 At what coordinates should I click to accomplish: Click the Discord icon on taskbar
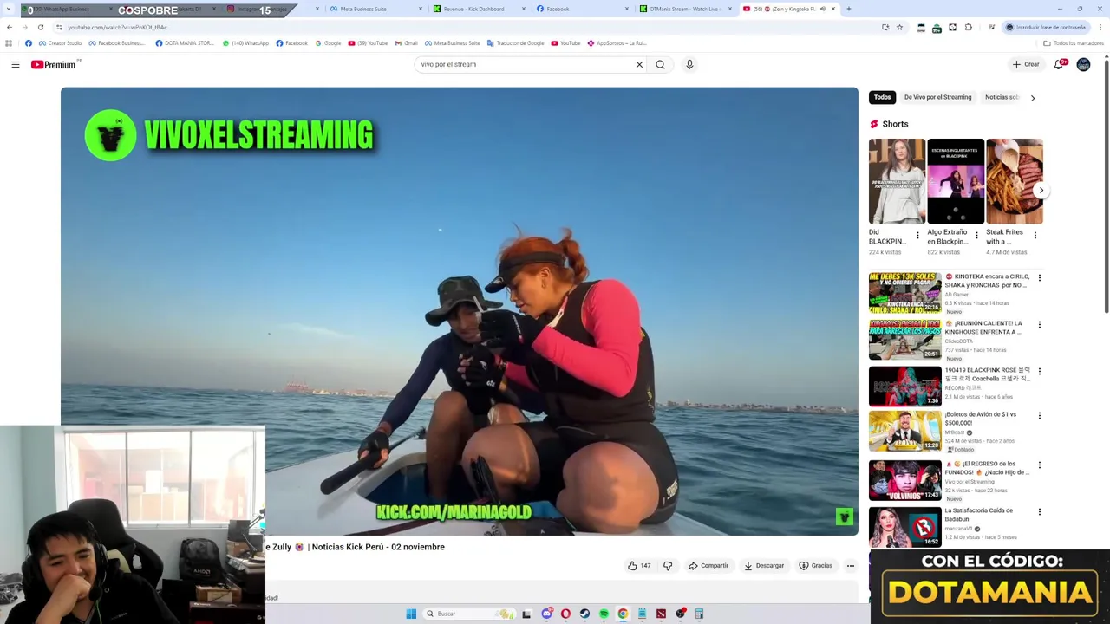click(x=546, y=614)
